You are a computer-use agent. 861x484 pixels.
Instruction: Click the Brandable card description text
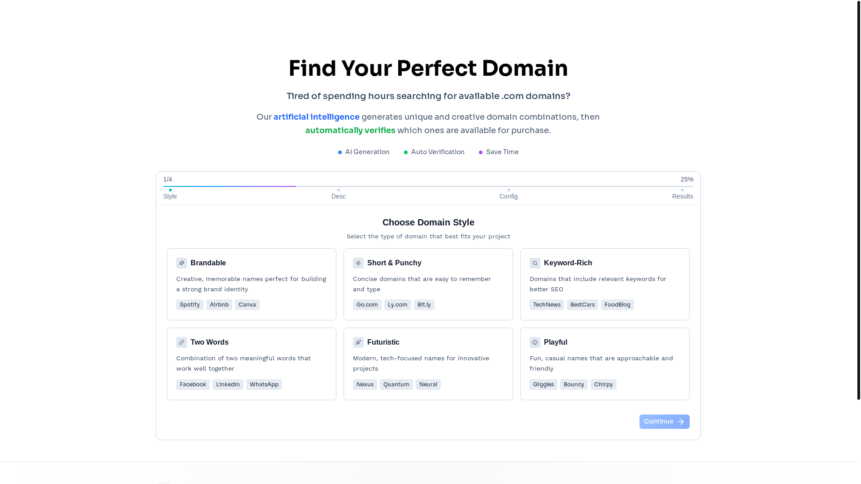[251, 284]
